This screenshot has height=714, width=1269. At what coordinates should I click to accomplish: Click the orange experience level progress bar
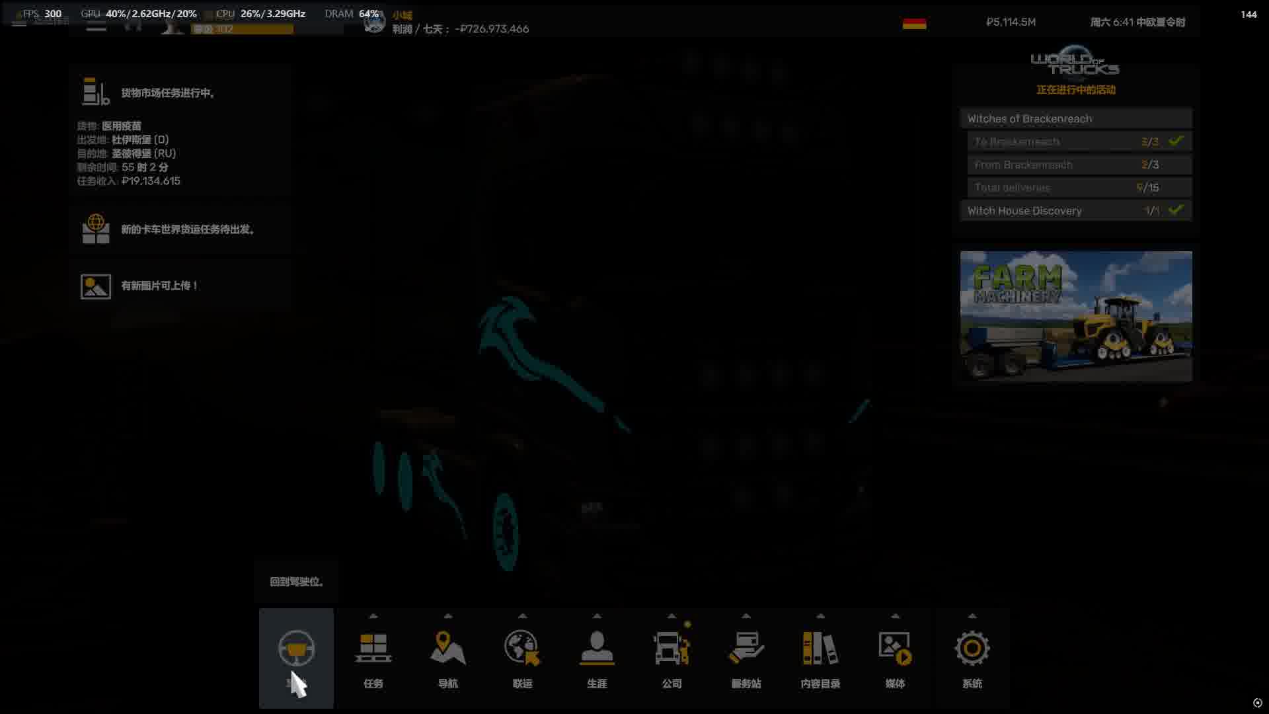tap(242, 29)
